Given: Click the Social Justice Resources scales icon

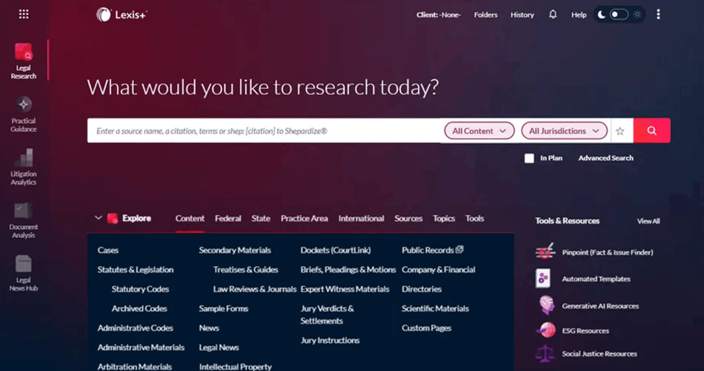Looking at the screenshot, I should (x=545, y=354).
